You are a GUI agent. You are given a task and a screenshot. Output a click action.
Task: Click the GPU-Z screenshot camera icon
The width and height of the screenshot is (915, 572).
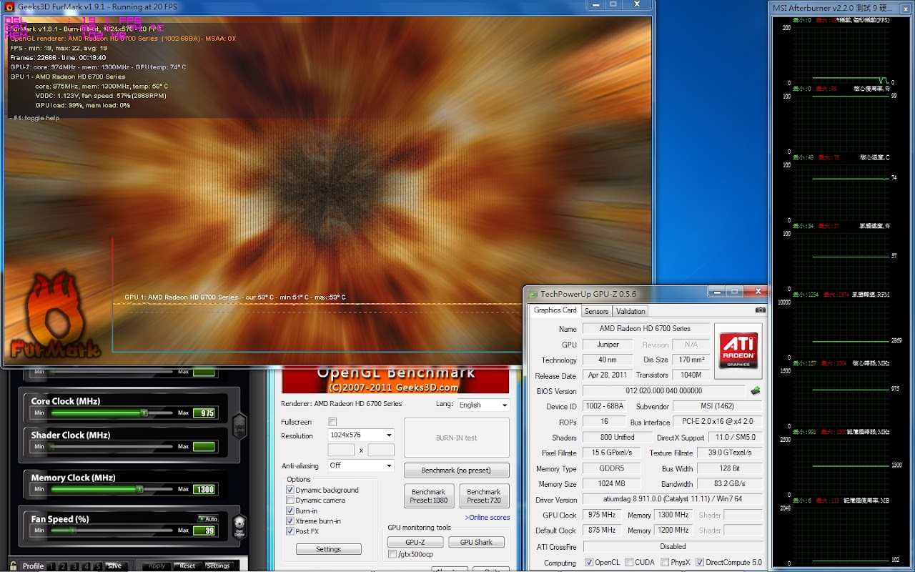tap(760, 310)
